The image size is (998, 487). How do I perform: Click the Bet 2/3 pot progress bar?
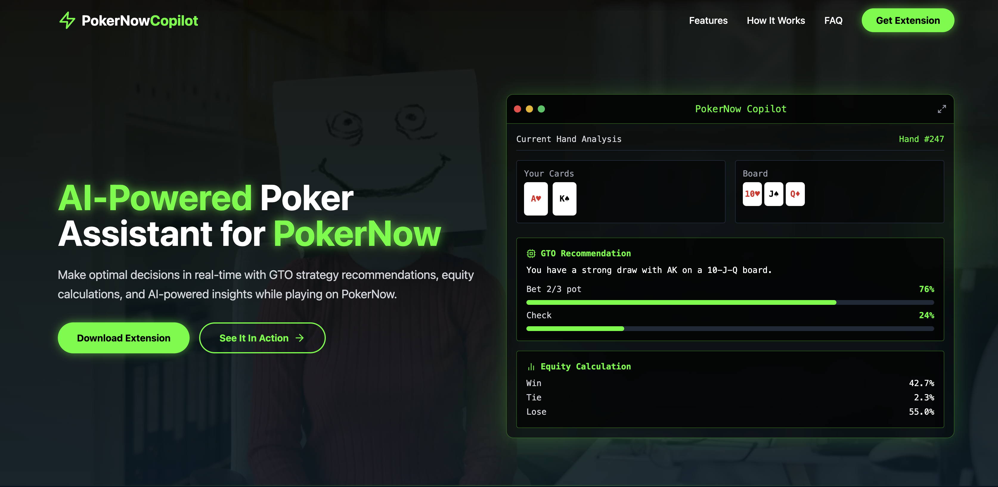pos(730,302)
